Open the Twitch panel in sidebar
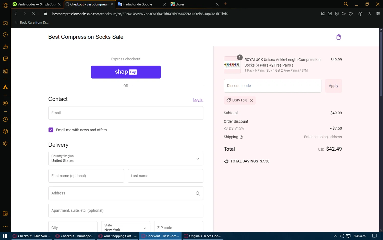Viewport: 383px width, 240px height. 5,59
